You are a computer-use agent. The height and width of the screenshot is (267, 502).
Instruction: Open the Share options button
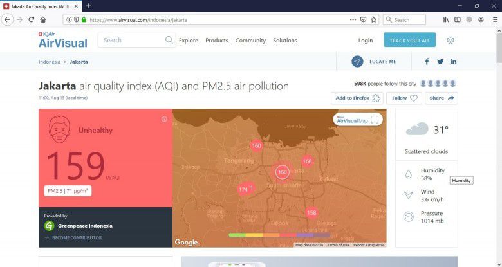point(442,98)
